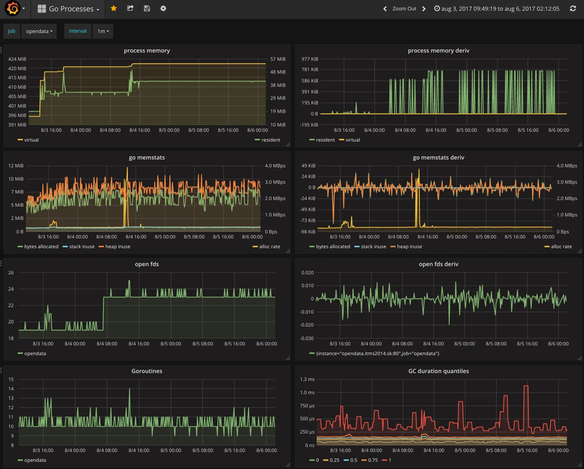Screen dimensions: 584x469
Task: Toggle heap inuse series in go memstats legend
Action: [x=115, y=246]
